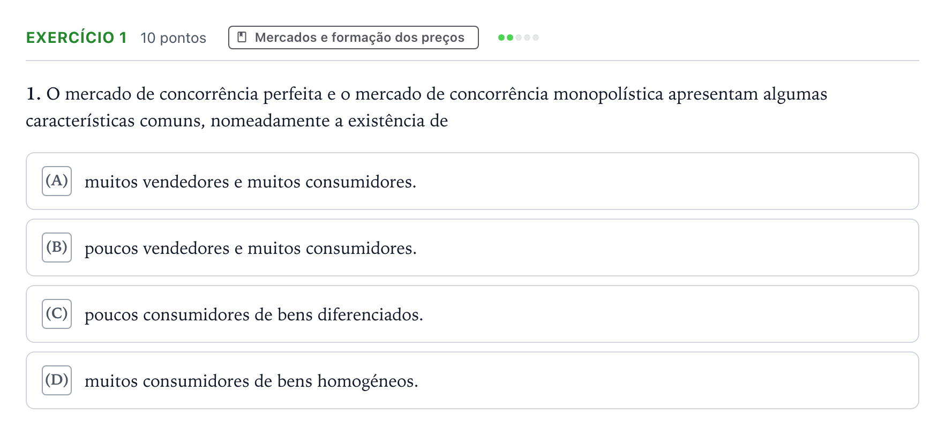
Task: Select the (A) letter badge
Action: click(57, 181)
